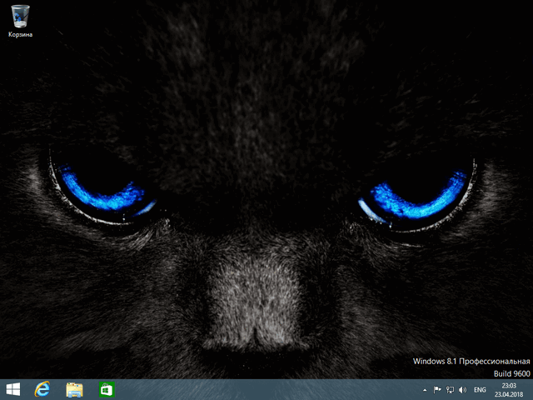
Task: Select the Корзина label text
Action: (21, 35)
